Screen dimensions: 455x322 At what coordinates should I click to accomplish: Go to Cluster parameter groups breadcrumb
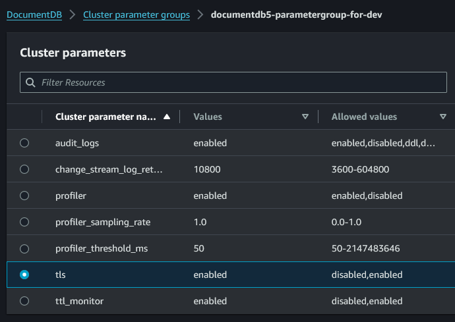coord(136,14)
